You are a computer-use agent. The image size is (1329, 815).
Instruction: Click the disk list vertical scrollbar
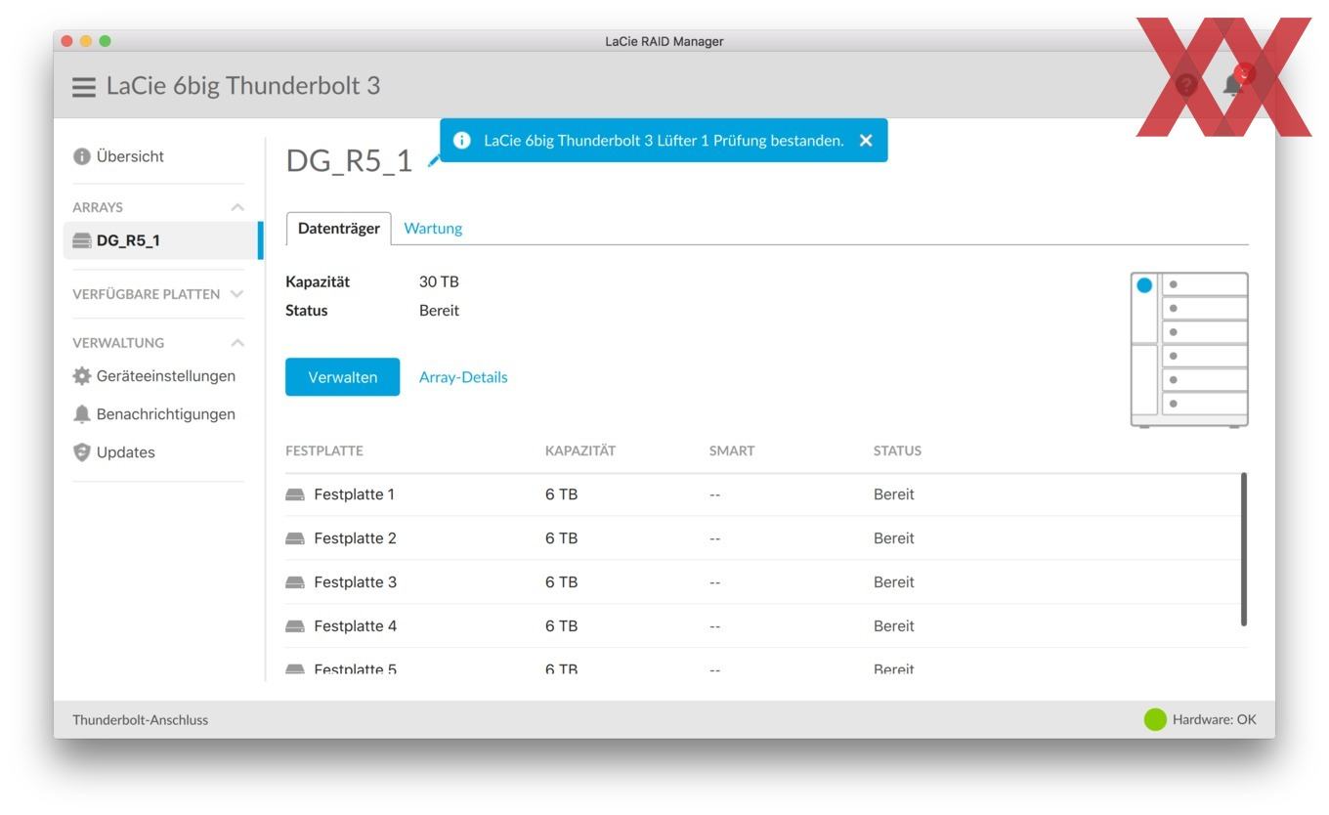(1244, 549)
